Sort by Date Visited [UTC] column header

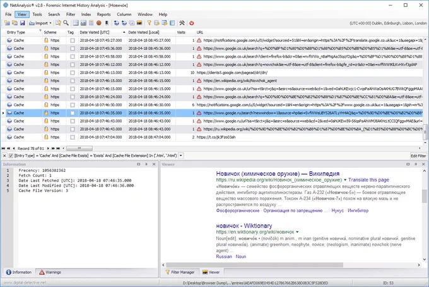pyautogui.click(x=102, y=32)
